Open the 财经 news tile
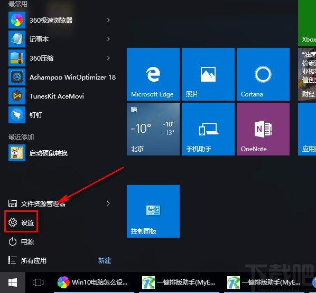The height and width of the screenshot is (293, 316). tap(307, 74)
